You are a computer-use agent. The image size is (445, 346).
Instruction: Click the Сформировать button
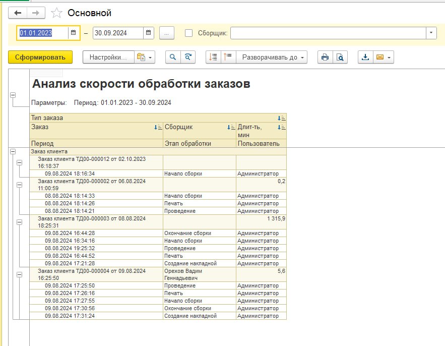point(40,57)
